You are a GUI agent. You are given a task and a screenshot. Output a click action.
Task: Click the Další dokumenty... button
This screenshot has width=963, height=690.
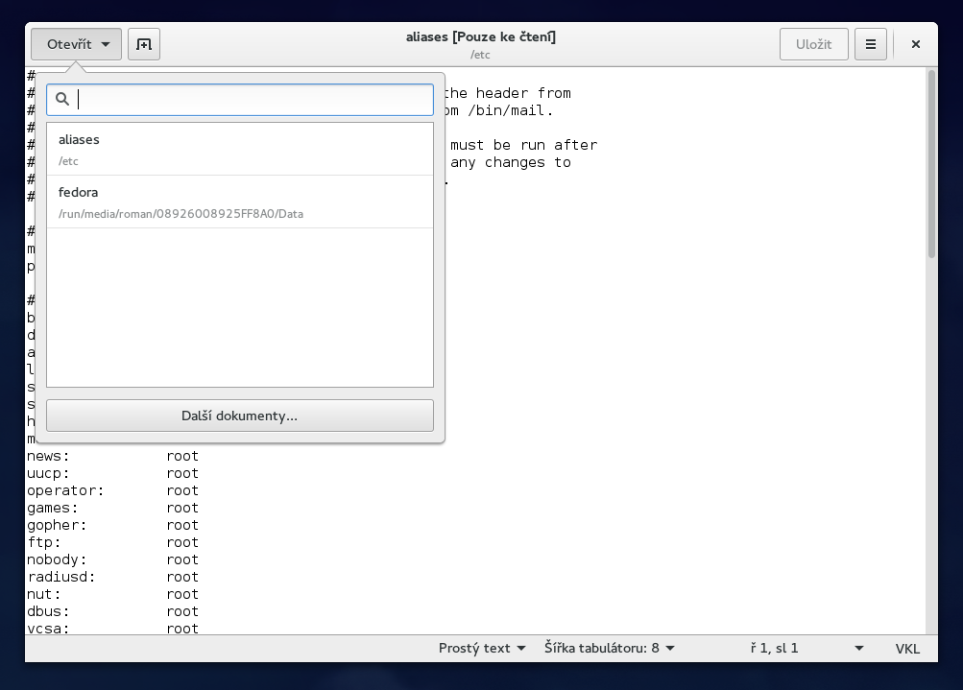click(x=239, y=415)
